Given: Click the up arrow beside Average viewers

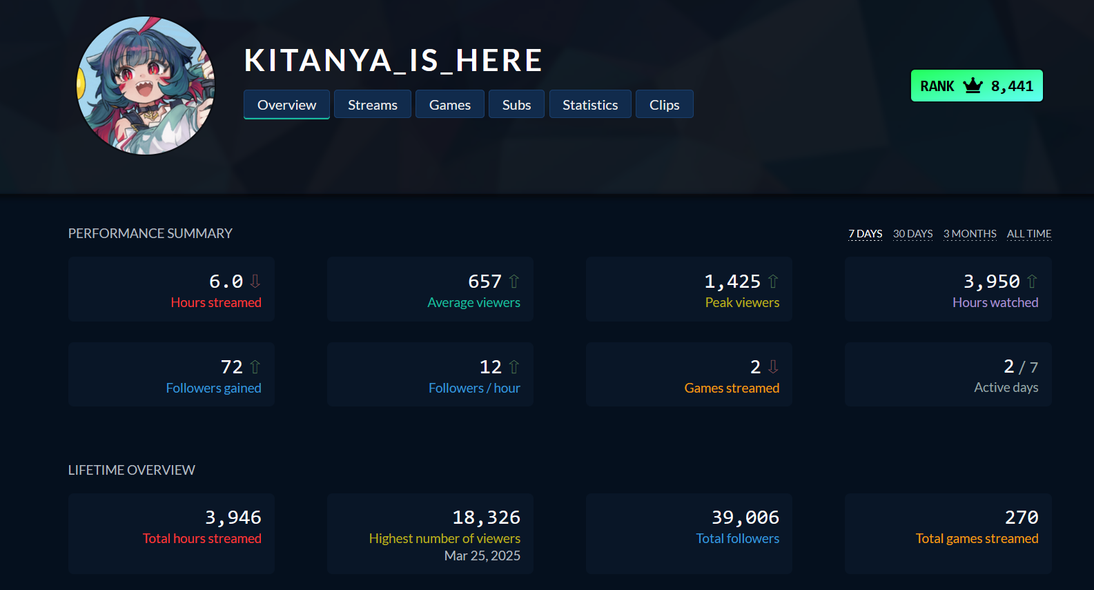Looking at the screenshot, I should (x=514, y=281).
